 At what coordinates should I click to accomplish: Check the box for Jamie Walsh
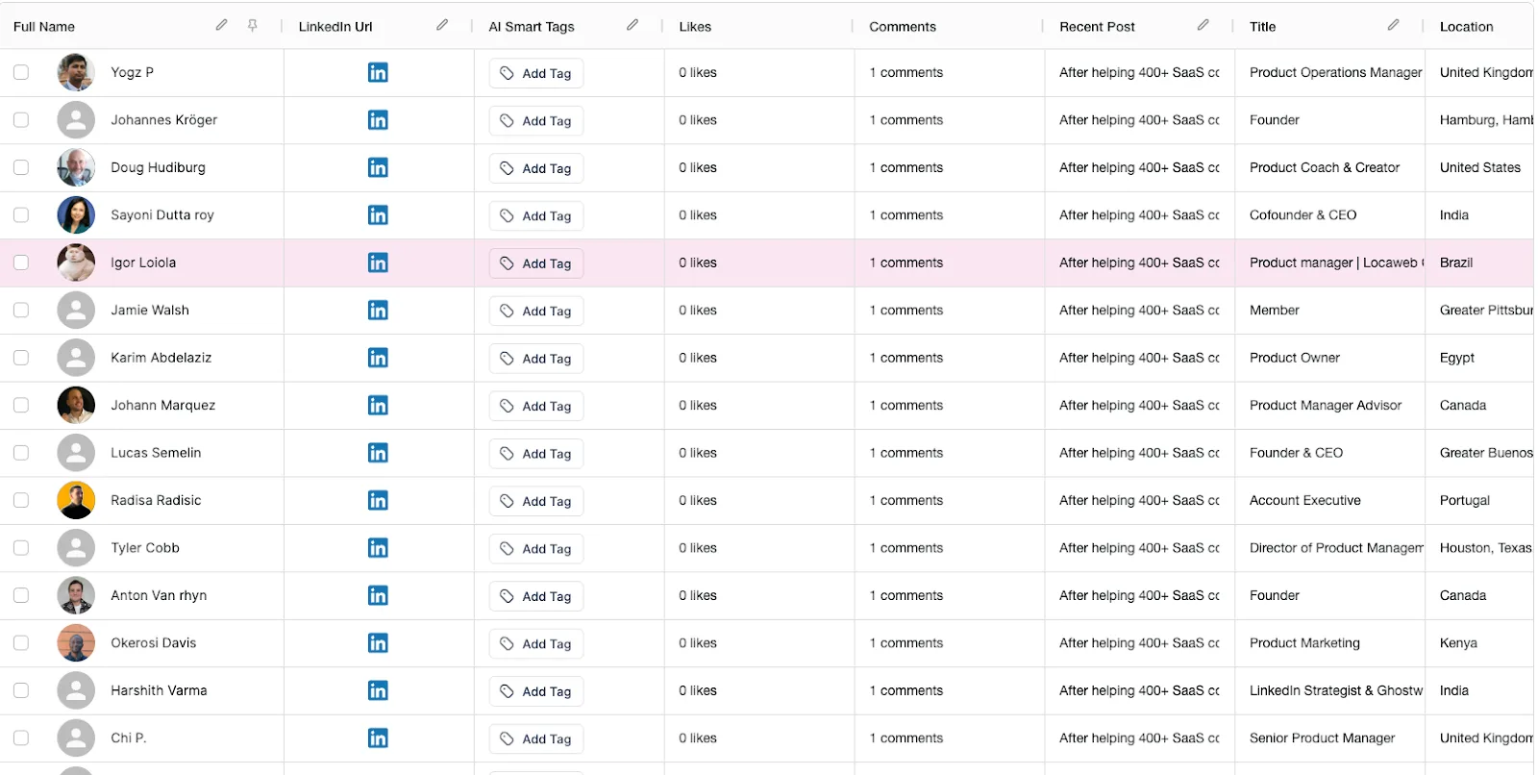click(x=21, y=310)
